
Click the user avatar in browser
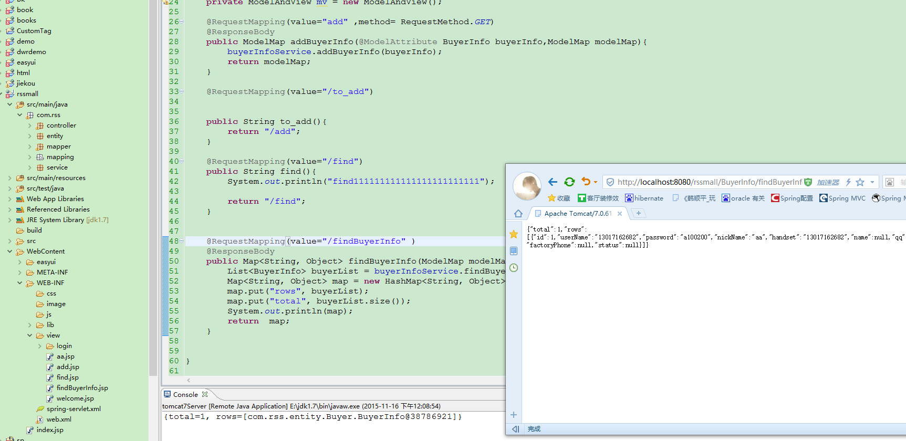coord(527,186)
